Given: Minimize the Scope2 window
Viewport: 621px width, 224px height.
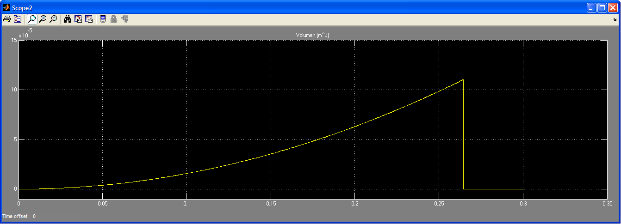Looking at the screenshot, I should pyautogui.click(x=592, y=8).
